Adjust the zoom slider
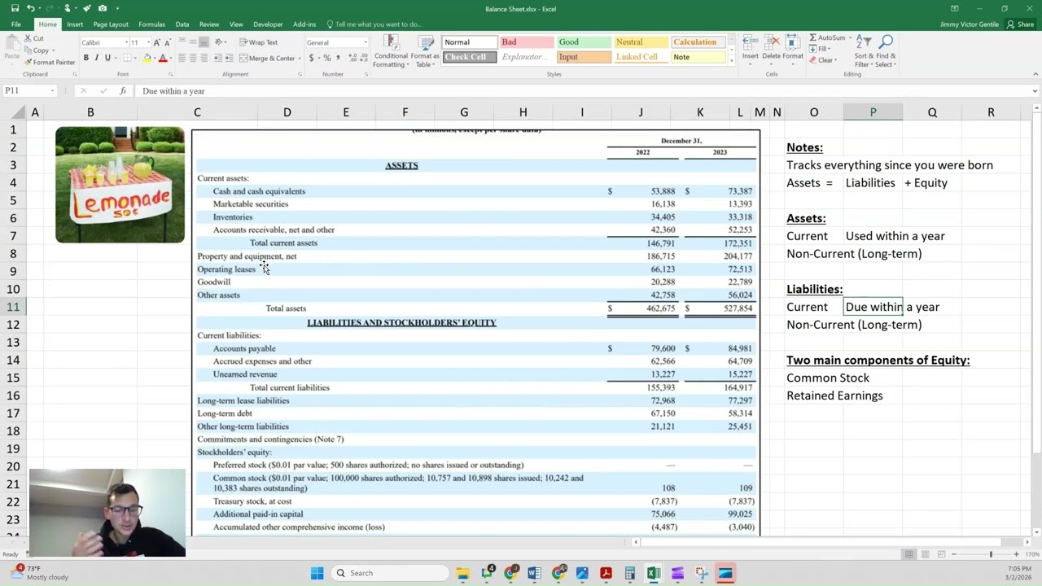The image size is (1042, 586). point(991,554)
